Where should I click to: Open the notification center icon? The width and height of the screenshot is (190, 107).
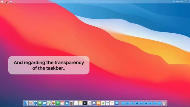point(186,1)
